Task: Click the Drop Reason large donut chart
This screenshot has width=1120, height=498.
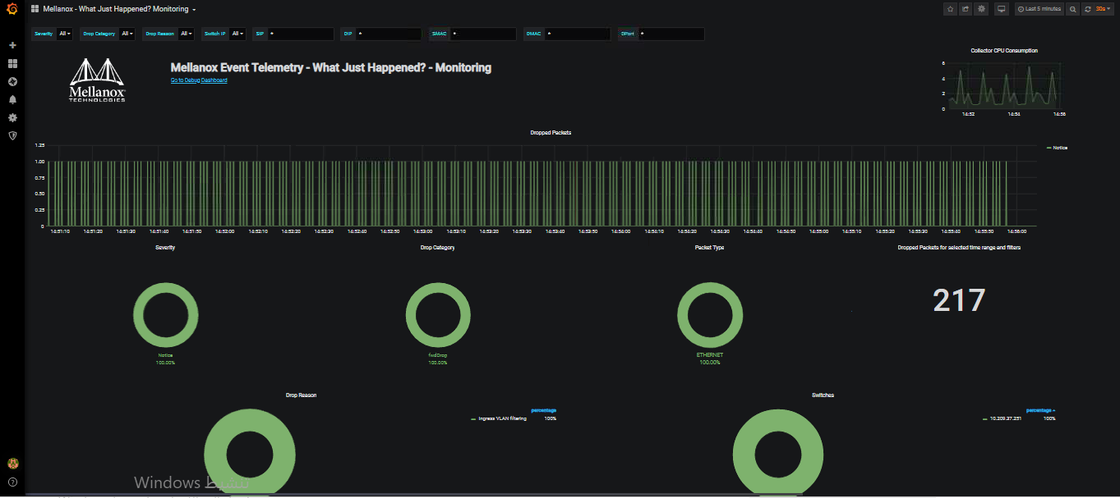Action: (250, 454)
